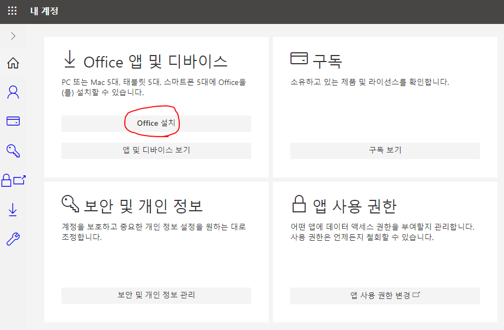
Task: Click the 보안 및 개인 정보 heading
Action: coord(143,206)
